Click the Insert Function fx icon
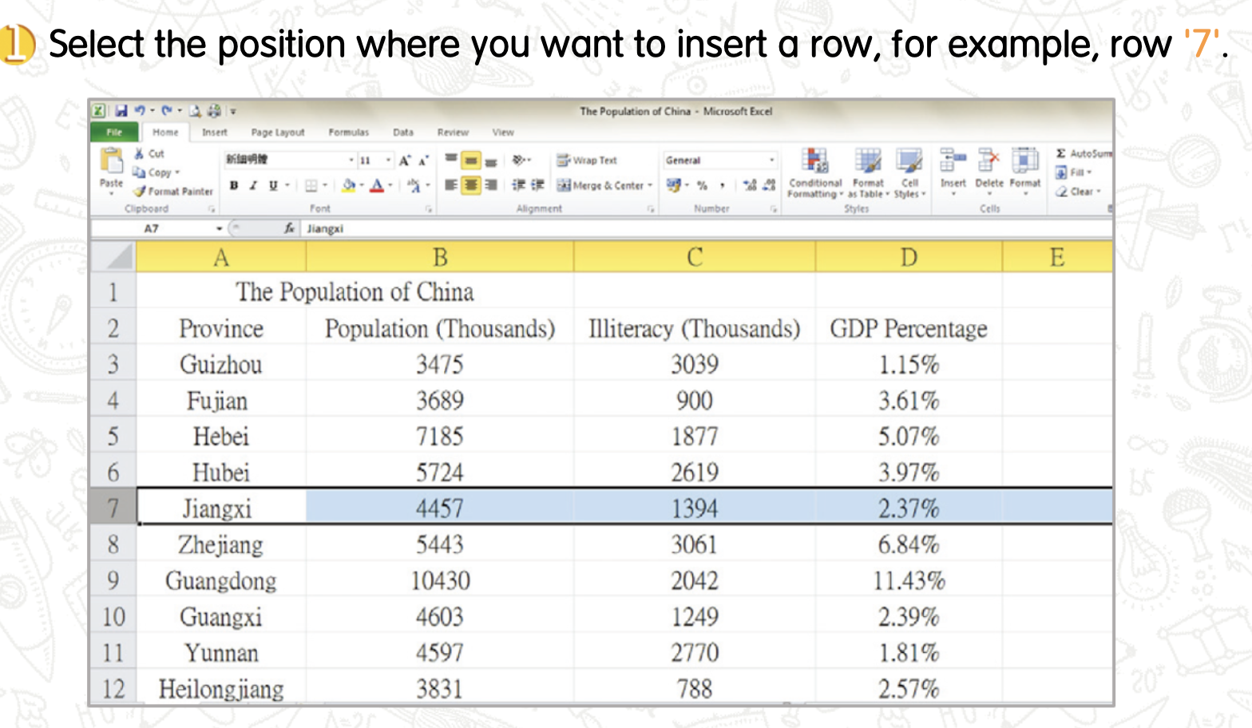1252x728 pixels. point(289,228)
